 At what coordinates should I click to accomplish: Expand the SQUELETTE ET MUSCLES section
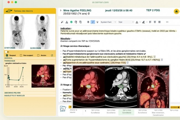pos(30,96)
